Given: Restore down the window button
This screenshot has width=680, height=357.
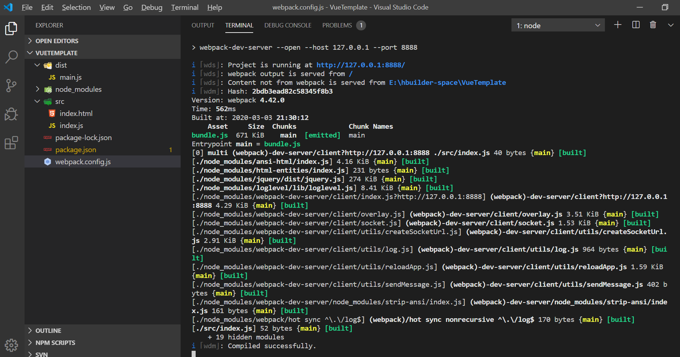Looking at the screenshot, I should pyautogui.click(x=665, y=7).
